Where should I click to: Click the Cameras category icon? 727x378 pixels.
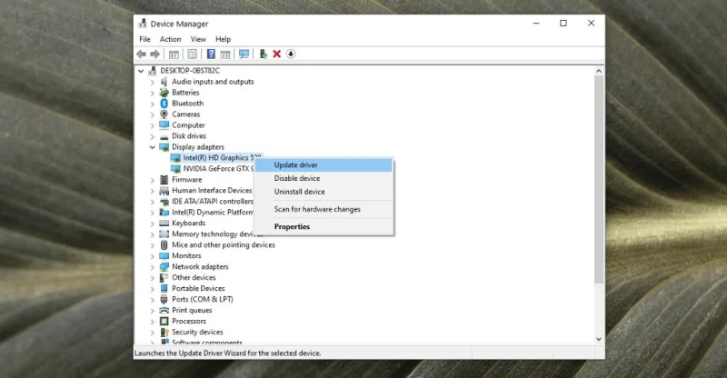coord(164,114)
